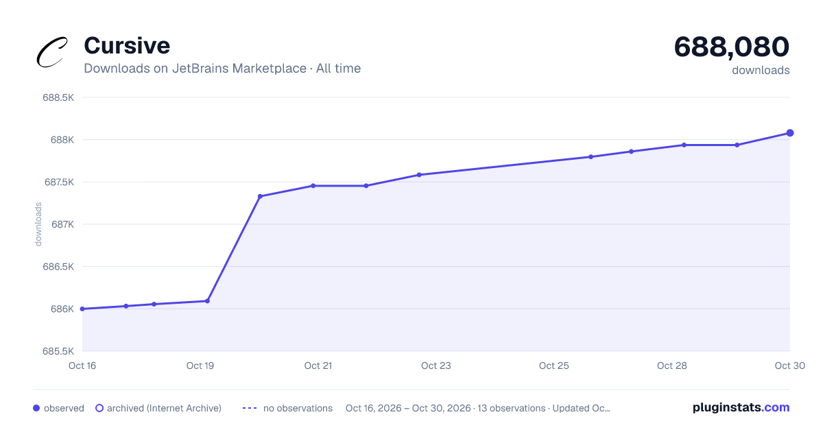Click the dashed line legend icon

click(x=250, y=408)
